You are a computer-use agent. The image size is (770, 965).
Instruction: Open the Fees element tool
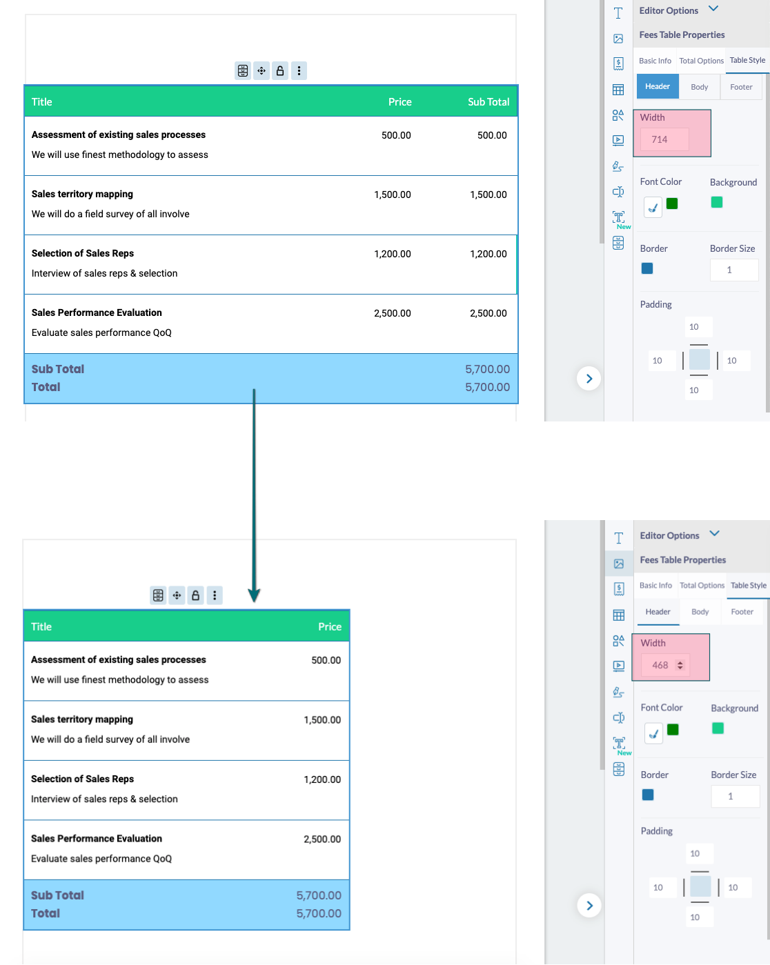point(618,63)
